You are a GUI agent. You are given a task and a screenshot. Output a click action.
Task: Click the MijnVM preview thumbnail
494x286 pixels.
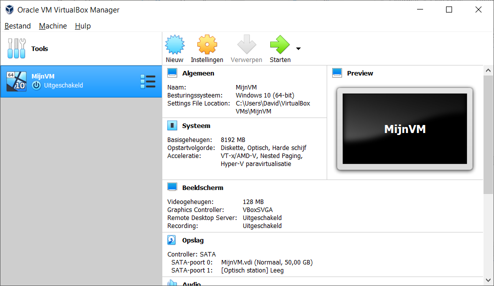tap(405, 129)
